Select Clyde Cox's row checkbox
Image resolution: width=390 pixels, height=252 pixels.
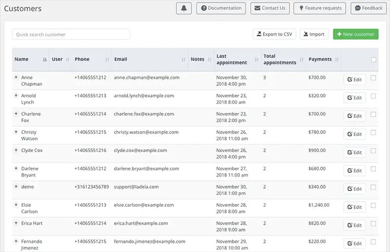click(373, 151)
